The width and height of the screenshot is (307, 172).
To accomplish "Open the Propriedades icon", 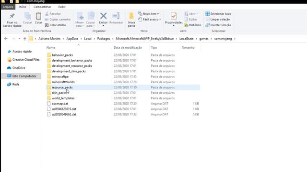I will tap(174, 16).
